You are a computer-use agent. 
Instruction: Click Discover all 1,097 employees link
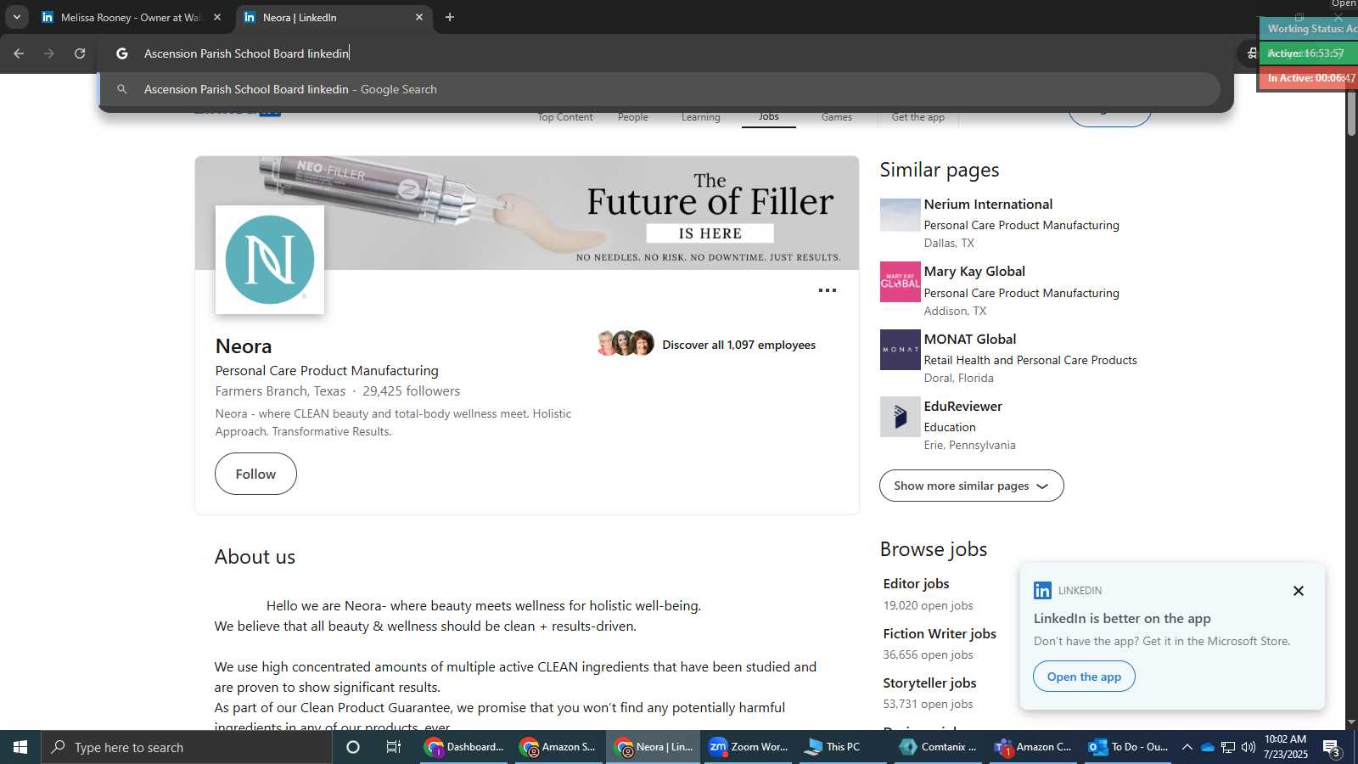(x=738, y=345)
